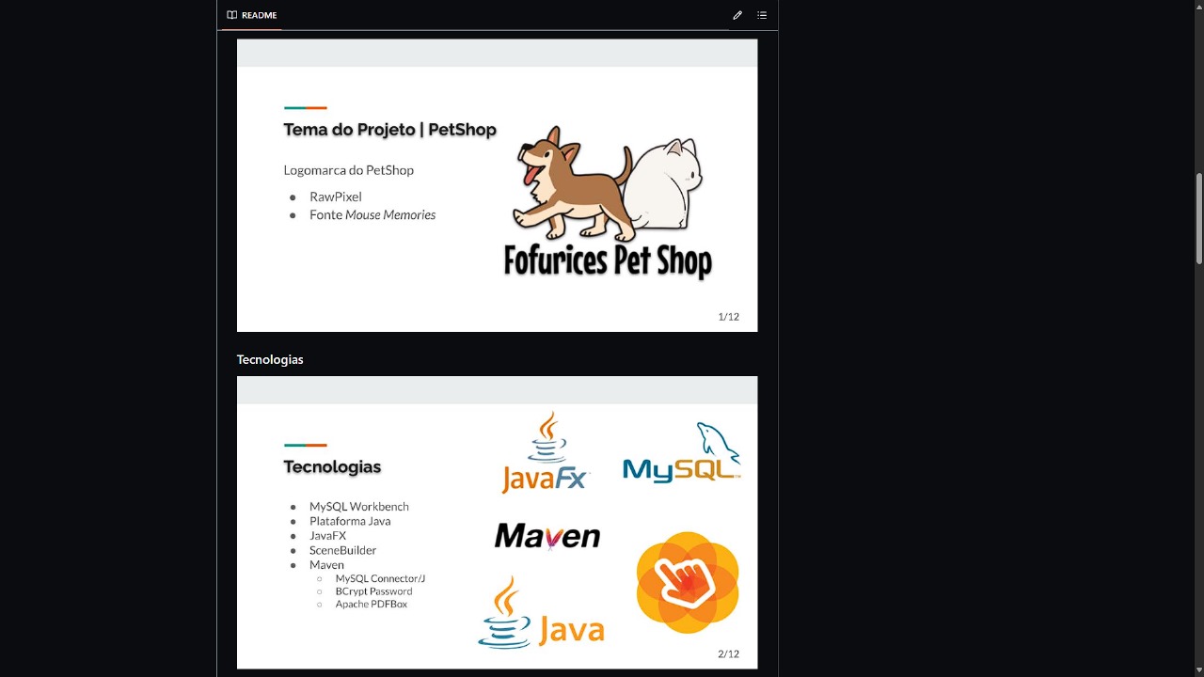
Task: Click the SceneBuilder bullet item
Action: [x=342, y=550]
